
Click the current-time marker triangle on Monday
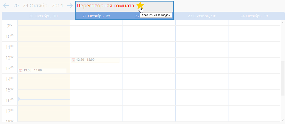19,99
